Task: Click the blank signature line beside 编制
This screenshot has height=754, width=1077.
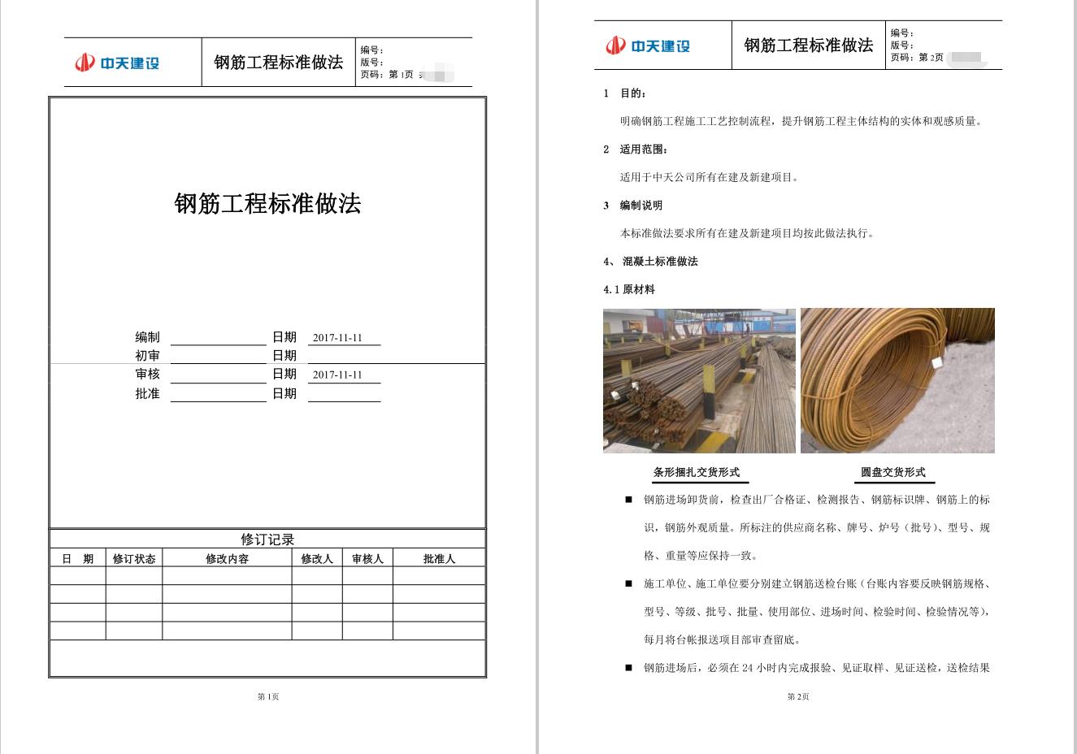Action: 218,338
